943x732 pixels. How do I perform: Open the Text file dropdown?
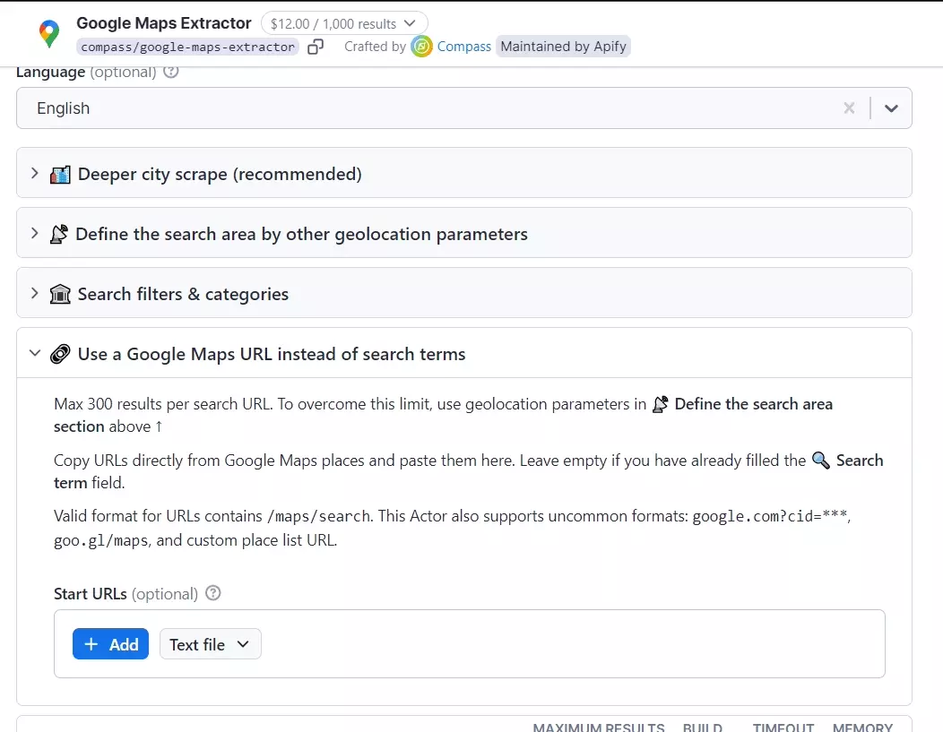[210, 643]
